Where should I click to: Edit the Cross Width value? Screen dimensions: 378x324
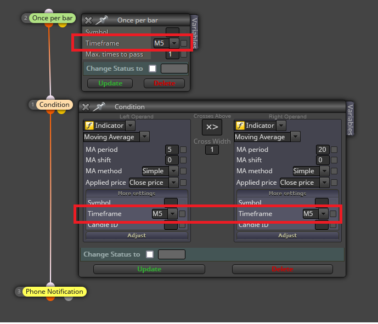(212, 150)
